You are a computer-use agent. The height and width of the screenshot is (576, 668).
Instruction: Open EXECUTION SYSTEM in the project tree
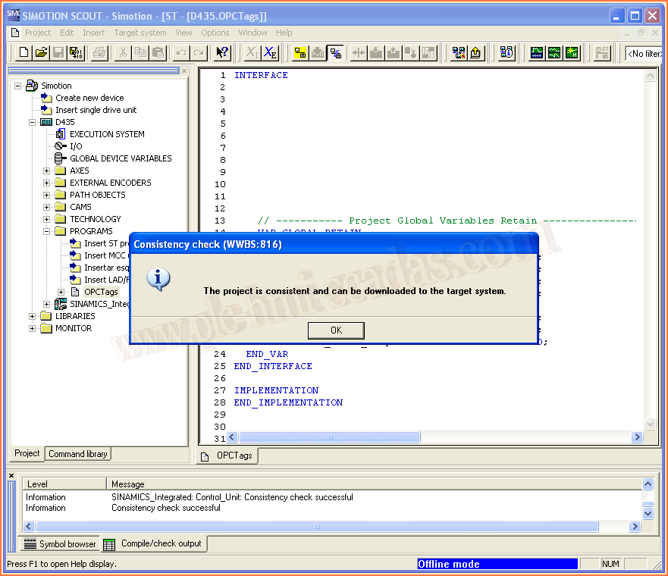coord(107,134)
